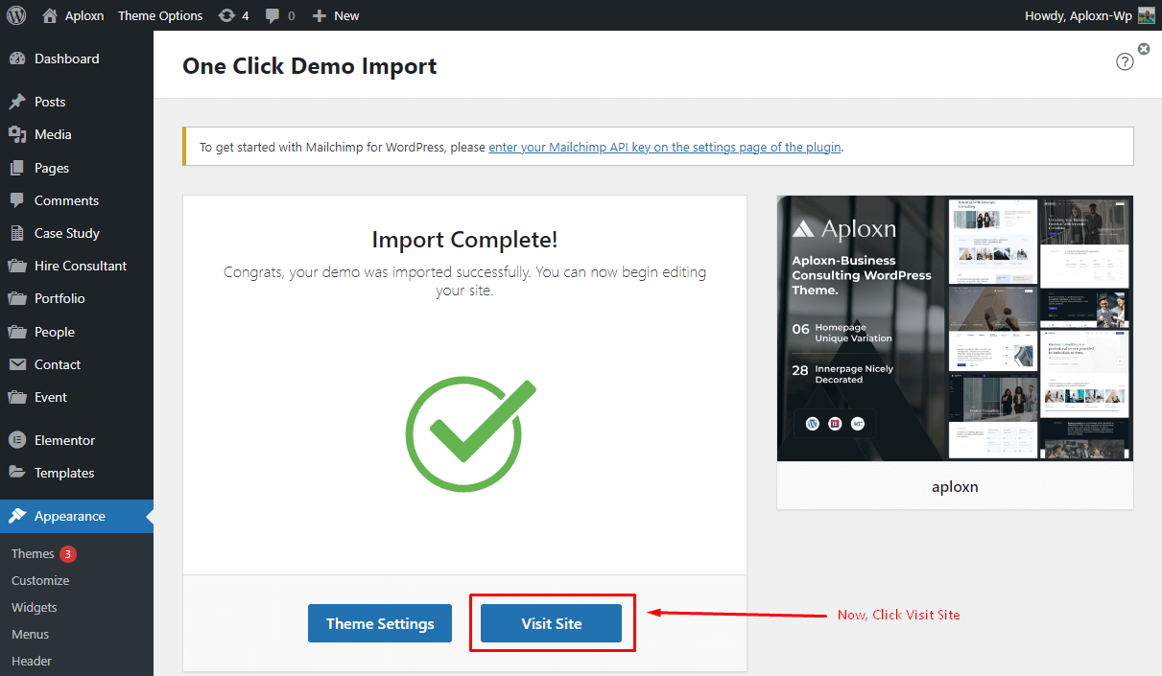Open the Hire Consultant menu label
This screenshot has height=676, width=1162.
81,266
